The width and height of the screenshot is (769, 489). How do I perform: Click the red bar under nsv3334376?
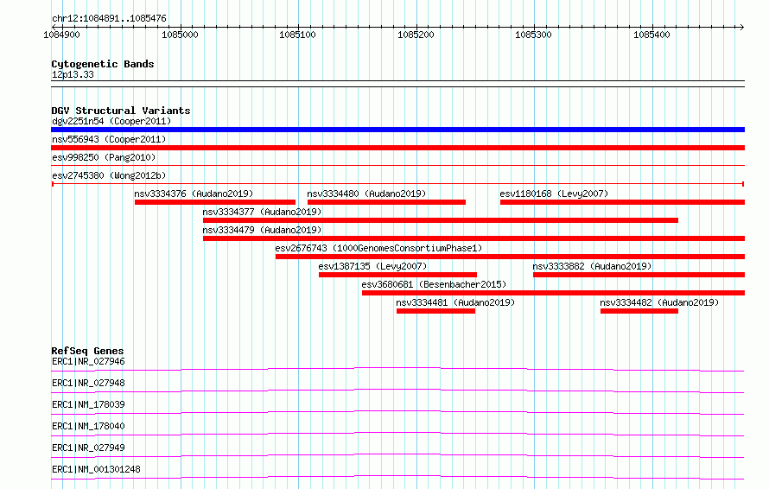(215, 202)
